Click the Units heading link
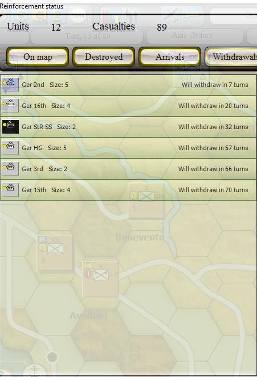 point(18,27)
